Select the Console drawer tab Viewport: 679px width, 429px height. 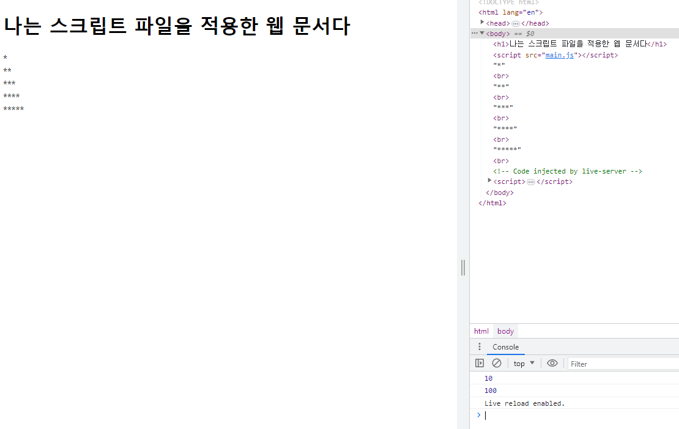[505, 347]
